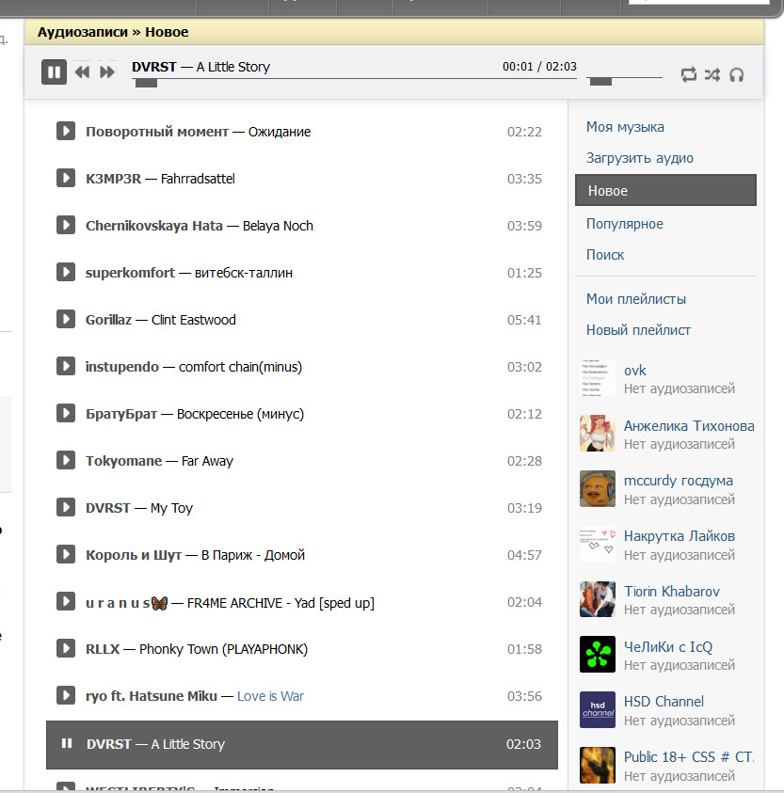Open Анжелика Тихонова audio list
The image size is (784, 793).
tap(689, 426)
